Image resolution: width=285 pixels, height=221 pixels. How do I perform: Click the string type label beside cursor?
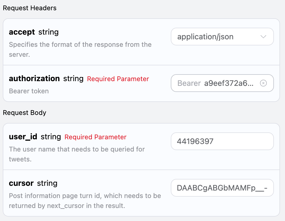click(x=47, y=183)
